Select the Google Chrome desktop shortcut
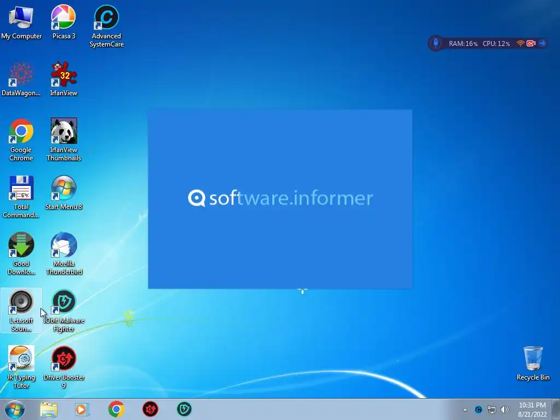This screenshot has height=420, width=560. pos(21,140)
